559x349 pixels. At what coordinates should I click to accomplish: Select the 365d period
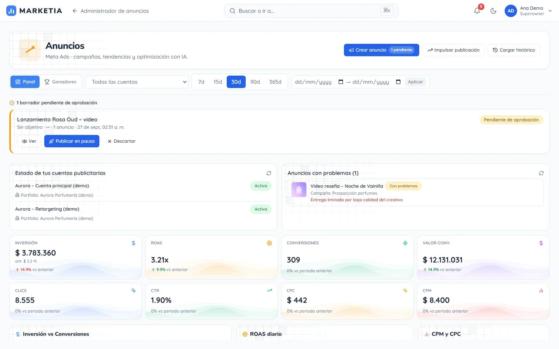tap(275, 82)
